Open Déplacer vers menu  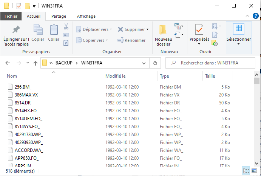click(x=94, y=29)
